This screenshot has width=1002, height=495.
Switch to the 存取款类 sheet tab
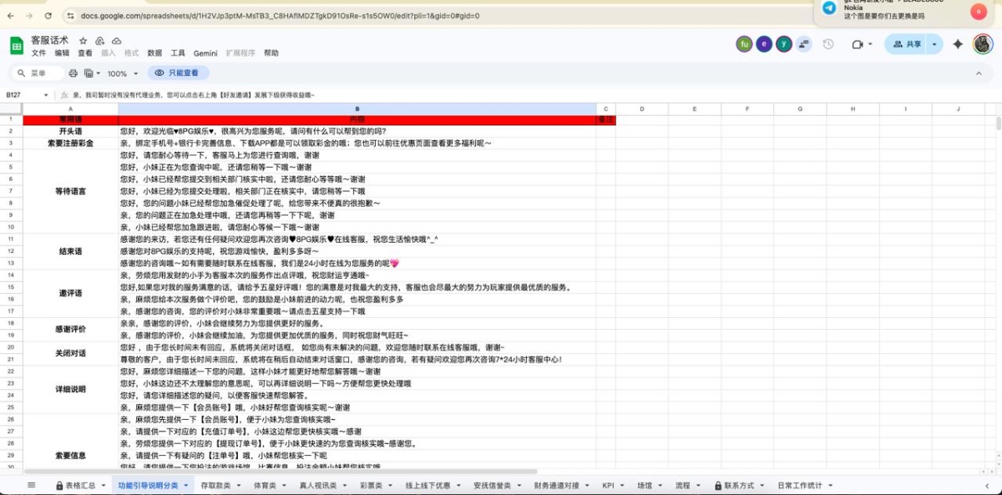(x=216, y=485)
